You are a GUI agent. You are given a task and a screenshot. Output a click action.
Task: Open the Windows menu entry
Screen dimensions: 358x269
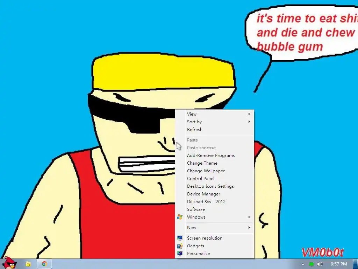214,217
